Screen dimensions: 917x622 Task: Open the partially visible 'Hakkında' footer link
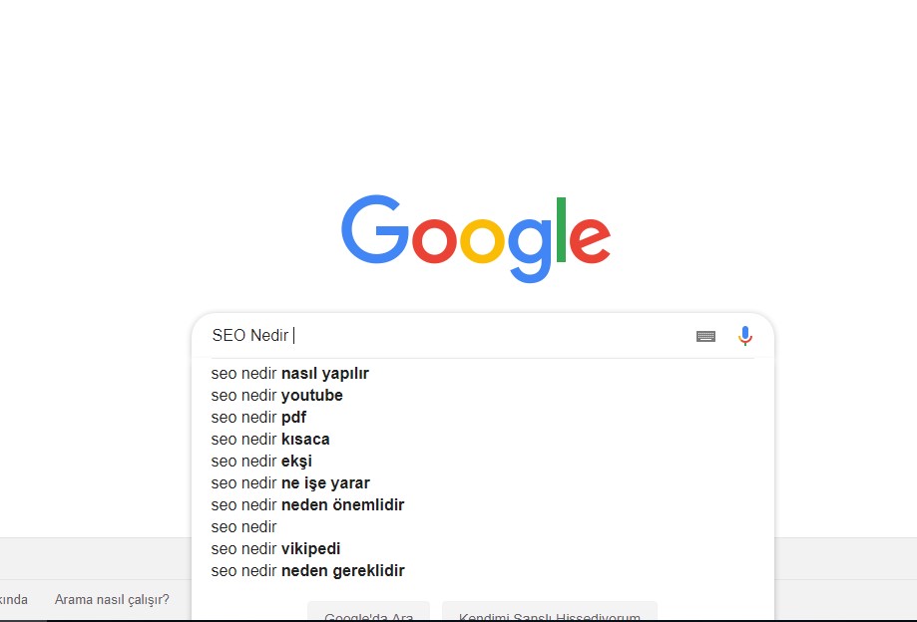coord(13,600)
